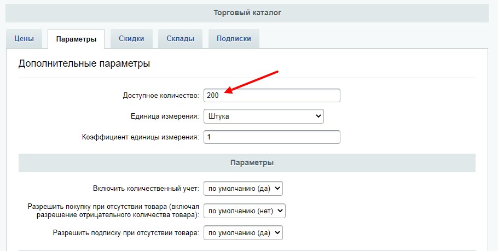Focus the Коэффициент единицы измерения input field
Viewport: 498px width, 251px height.
point(271,137)
